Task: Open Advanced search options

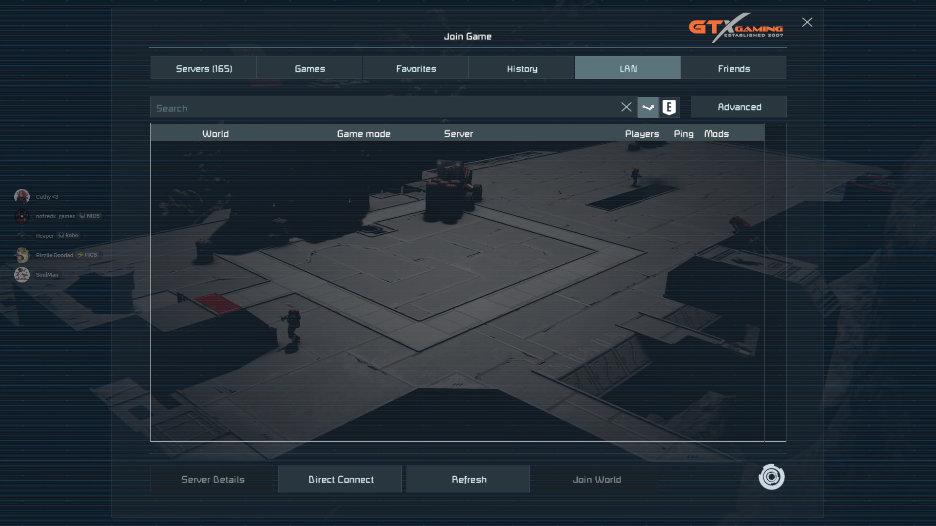Action: point(739,107)
